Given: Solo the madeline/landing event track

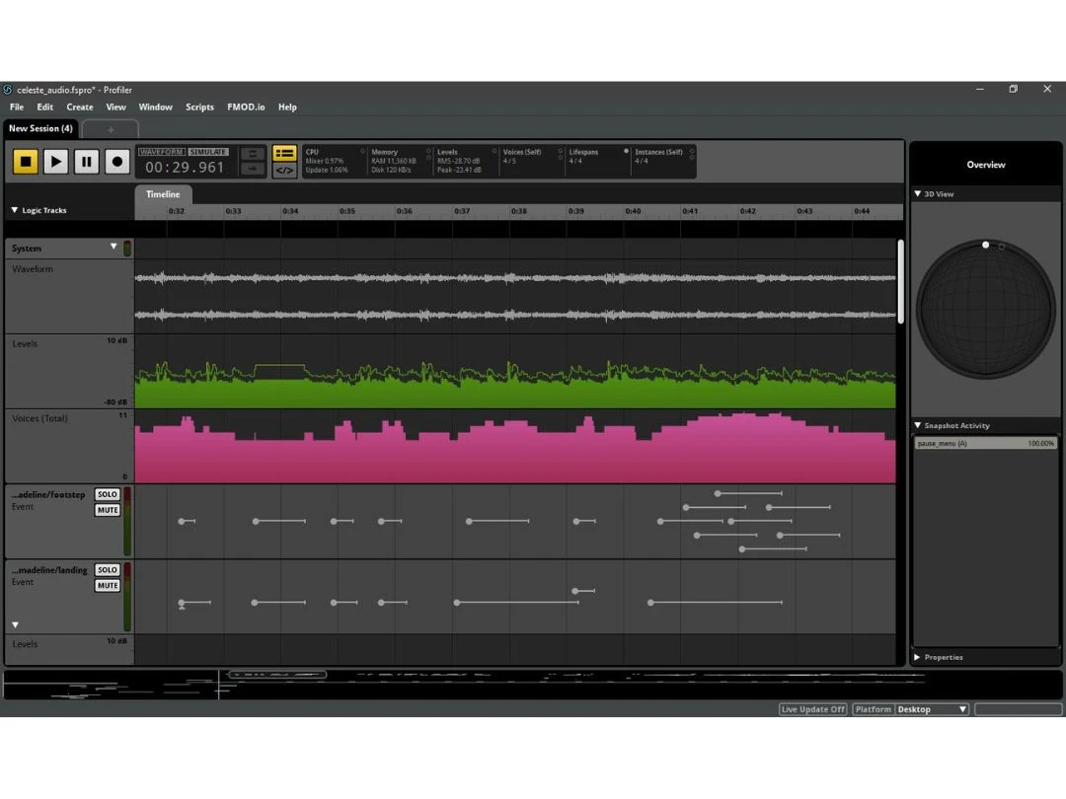Looking at the screenshot, I should point(108,570).
